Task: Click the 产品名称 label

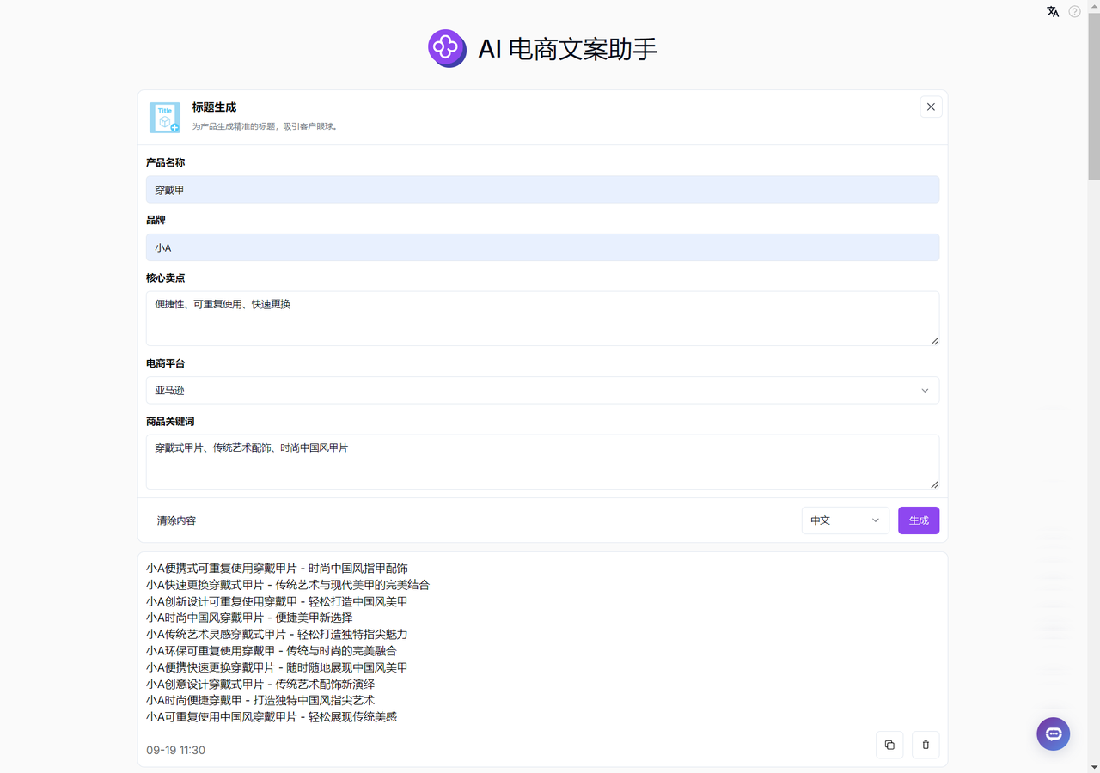Action: click(165, 162)
